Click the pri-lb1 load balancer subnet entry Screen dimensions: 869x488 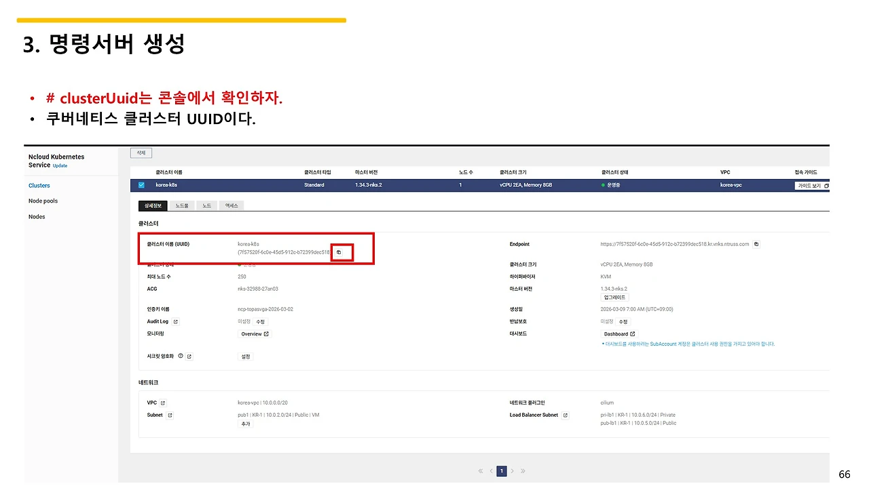click(638, 415)
